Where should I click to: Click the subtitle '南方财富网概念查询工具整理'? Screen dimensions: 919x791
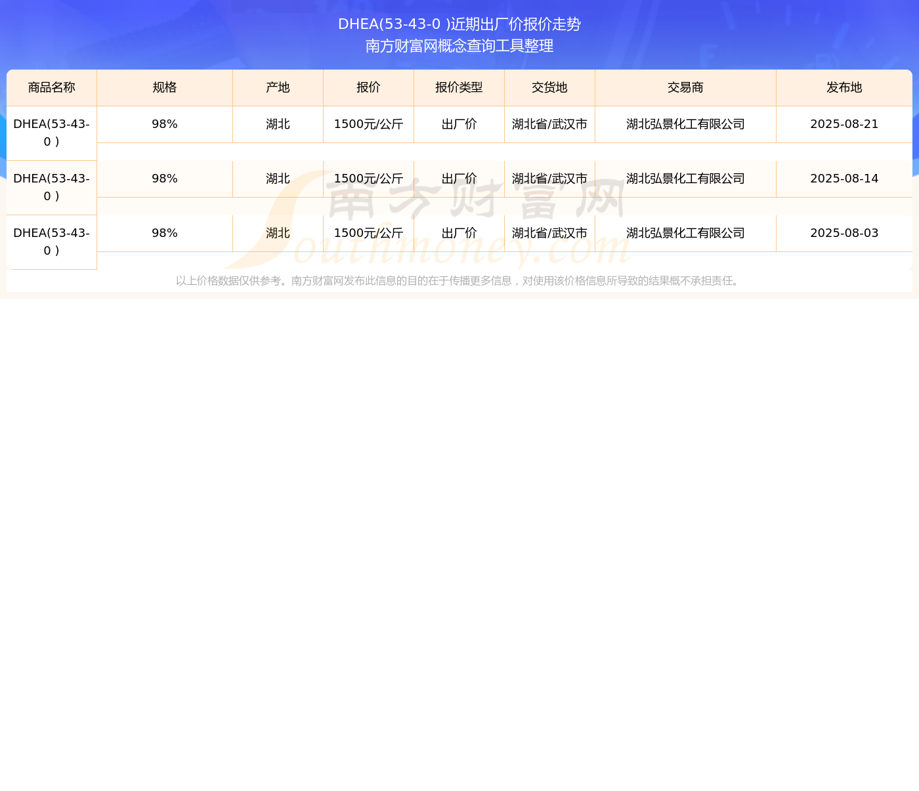460,46
